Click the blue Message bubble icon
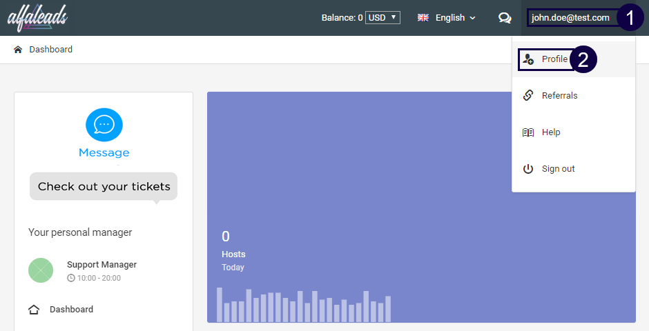 pyautogui.click(x=104, y=125)
